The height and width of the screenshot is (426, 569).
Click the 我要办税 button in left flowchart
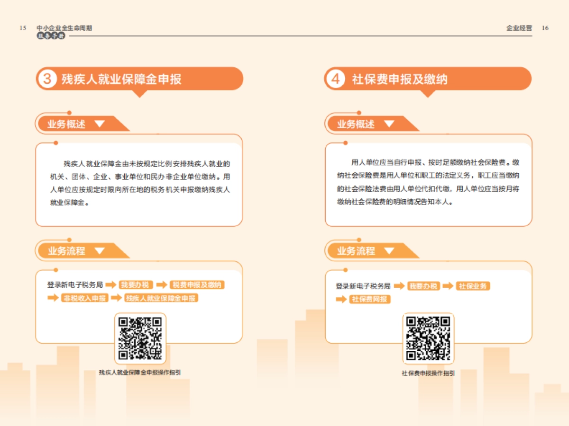136,285
